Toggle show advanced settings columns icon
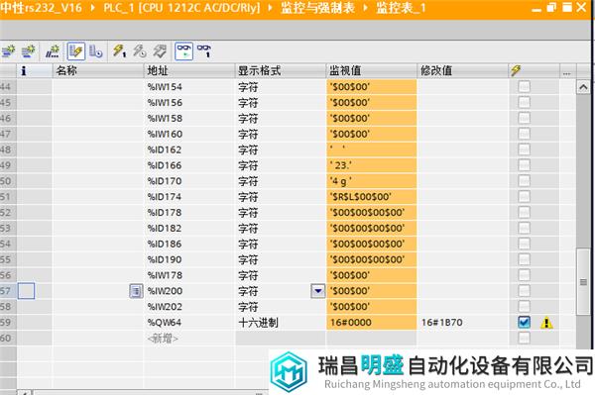Viewport: 595px width, 395px height. [95, 51]
